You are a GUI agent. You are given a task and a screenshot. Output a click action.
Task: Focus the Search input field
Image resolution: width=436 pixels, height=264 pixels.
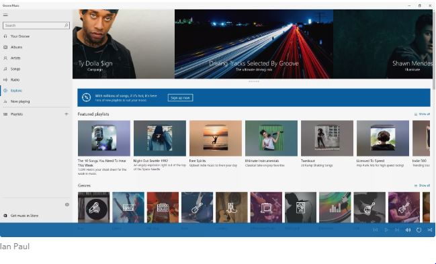36,26
